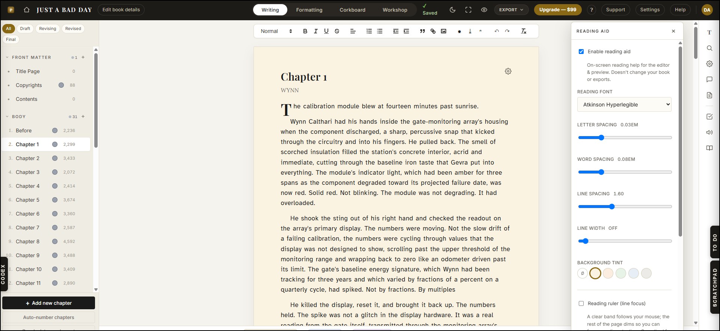
Task: Insert a bulleted list
Action: (380, 31)
